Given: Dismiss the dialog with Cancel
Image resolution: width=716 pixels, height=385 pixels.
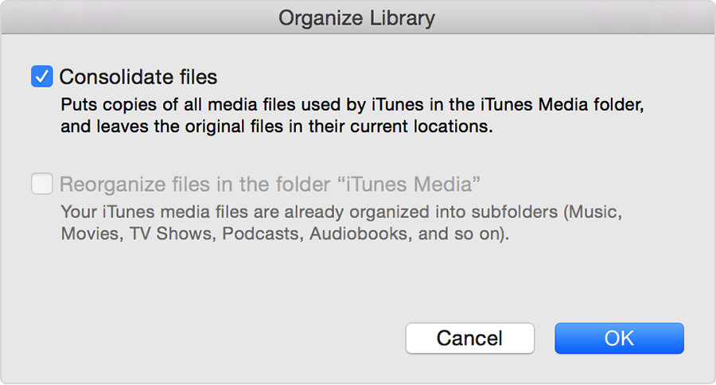Looking at the screenshot, I should pyautogui.click(x=469, y=337).
